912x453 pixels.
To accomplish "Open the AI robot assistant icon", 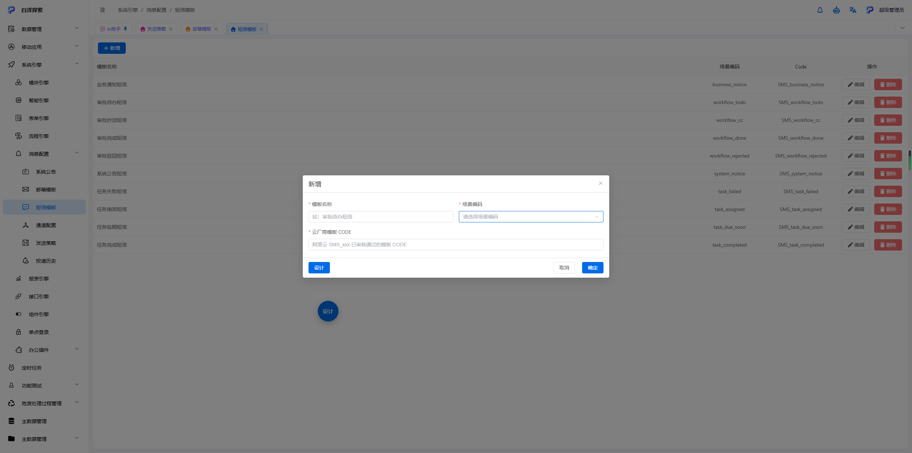I will pos(836,10).
